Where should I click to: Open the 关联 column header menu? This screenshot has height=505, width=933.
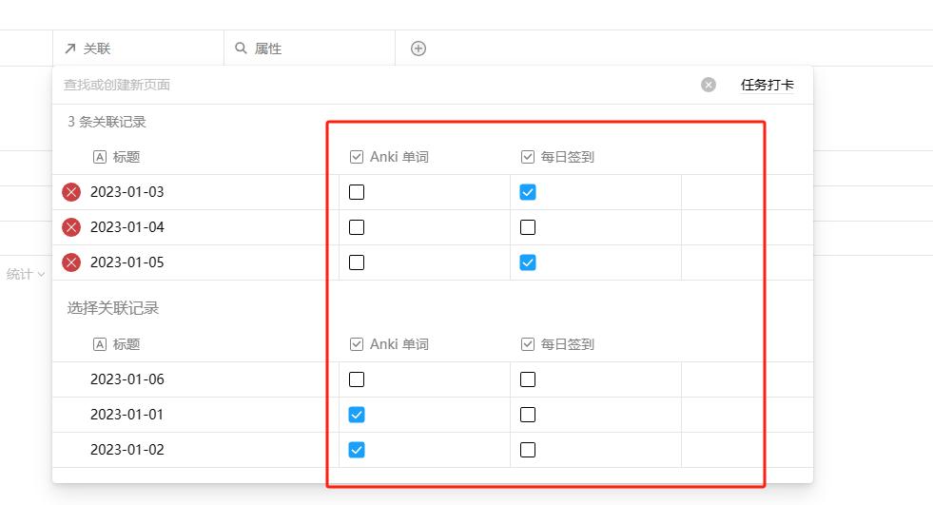(x=97, y=49)
